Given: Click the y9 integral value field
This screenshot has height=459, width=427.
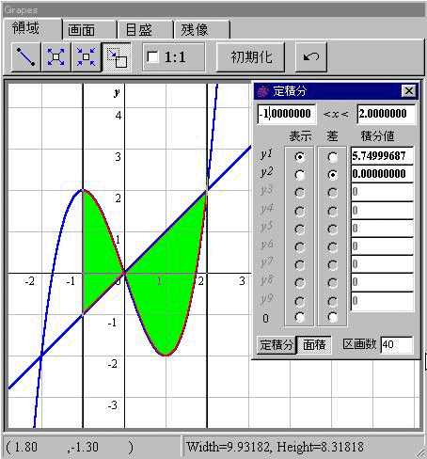Looking at the screenshot, I should click(382, 301).
